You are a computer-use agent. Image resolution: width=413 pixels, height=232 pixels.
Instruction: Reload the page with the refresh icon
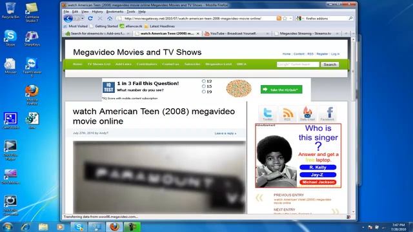(90, 19)
